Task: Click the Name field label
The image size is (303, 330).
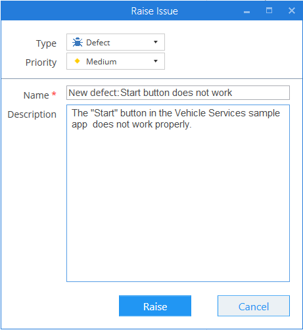Action: [36, 95]
